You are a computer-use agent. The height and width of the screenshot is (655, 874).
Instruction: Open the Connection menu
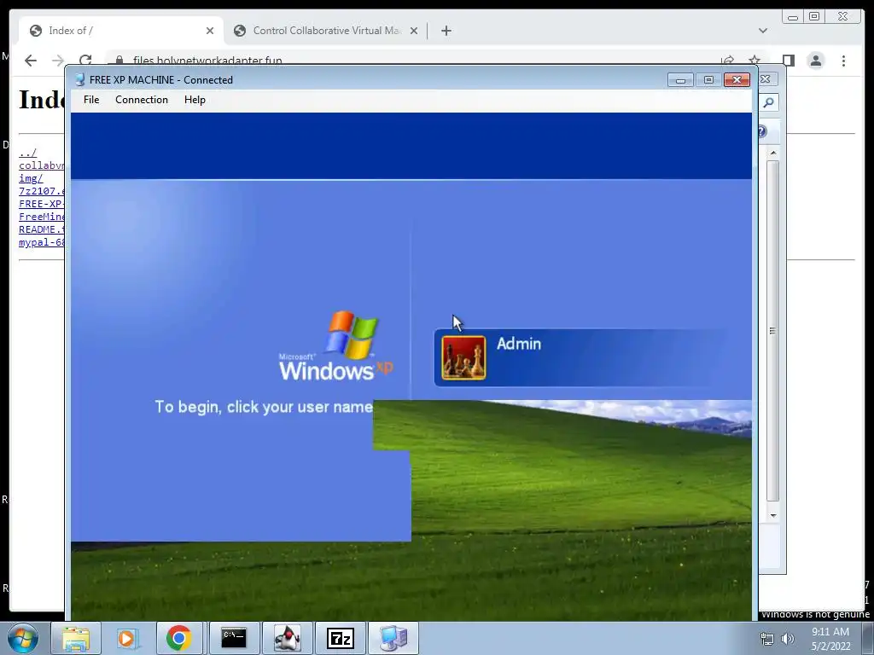click(142, 100)
